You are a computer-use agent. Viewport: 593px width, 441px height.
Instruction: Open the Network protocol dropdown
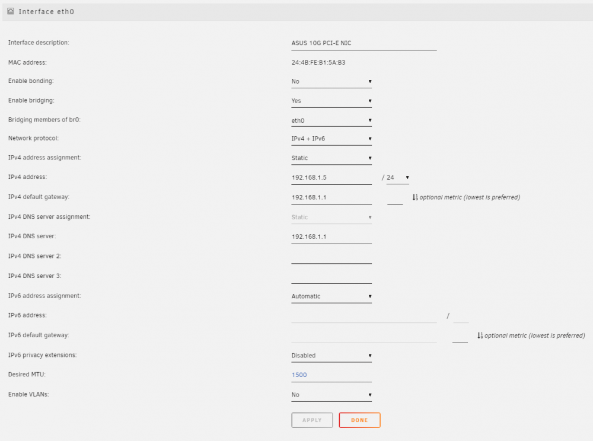point(331,139)
